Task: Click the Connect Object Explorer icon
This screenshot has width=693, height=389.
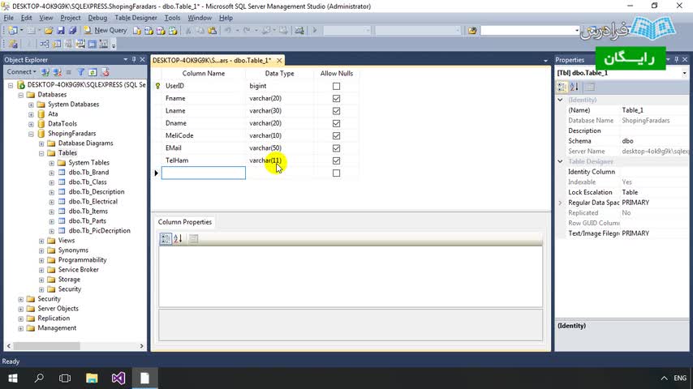Action: point(45,72)
